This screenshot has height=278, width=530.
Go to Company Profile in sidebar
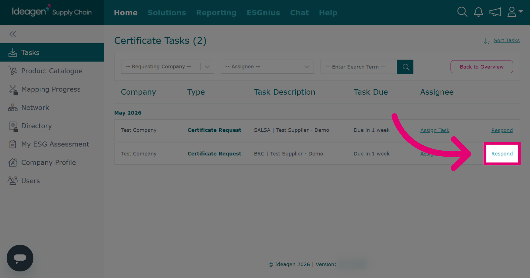tap(52, 162)
